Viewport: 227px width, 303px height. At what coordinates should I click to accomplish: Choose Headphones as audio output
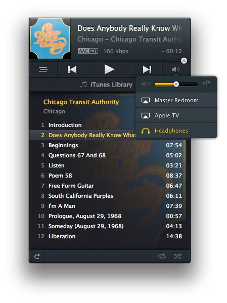176,131
